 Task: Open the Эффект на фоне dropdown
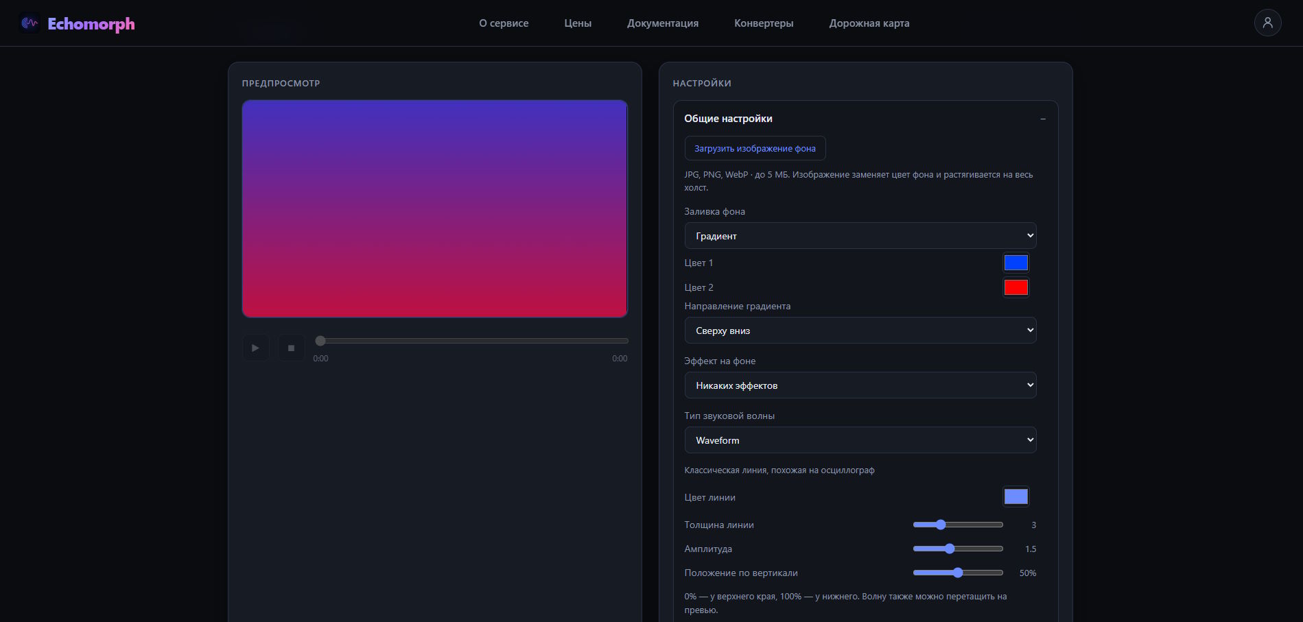point(860,385)
